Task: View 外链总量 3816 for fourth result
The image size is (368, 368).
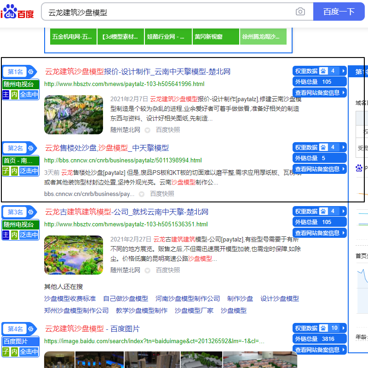Action: click(x=319, y=339)
